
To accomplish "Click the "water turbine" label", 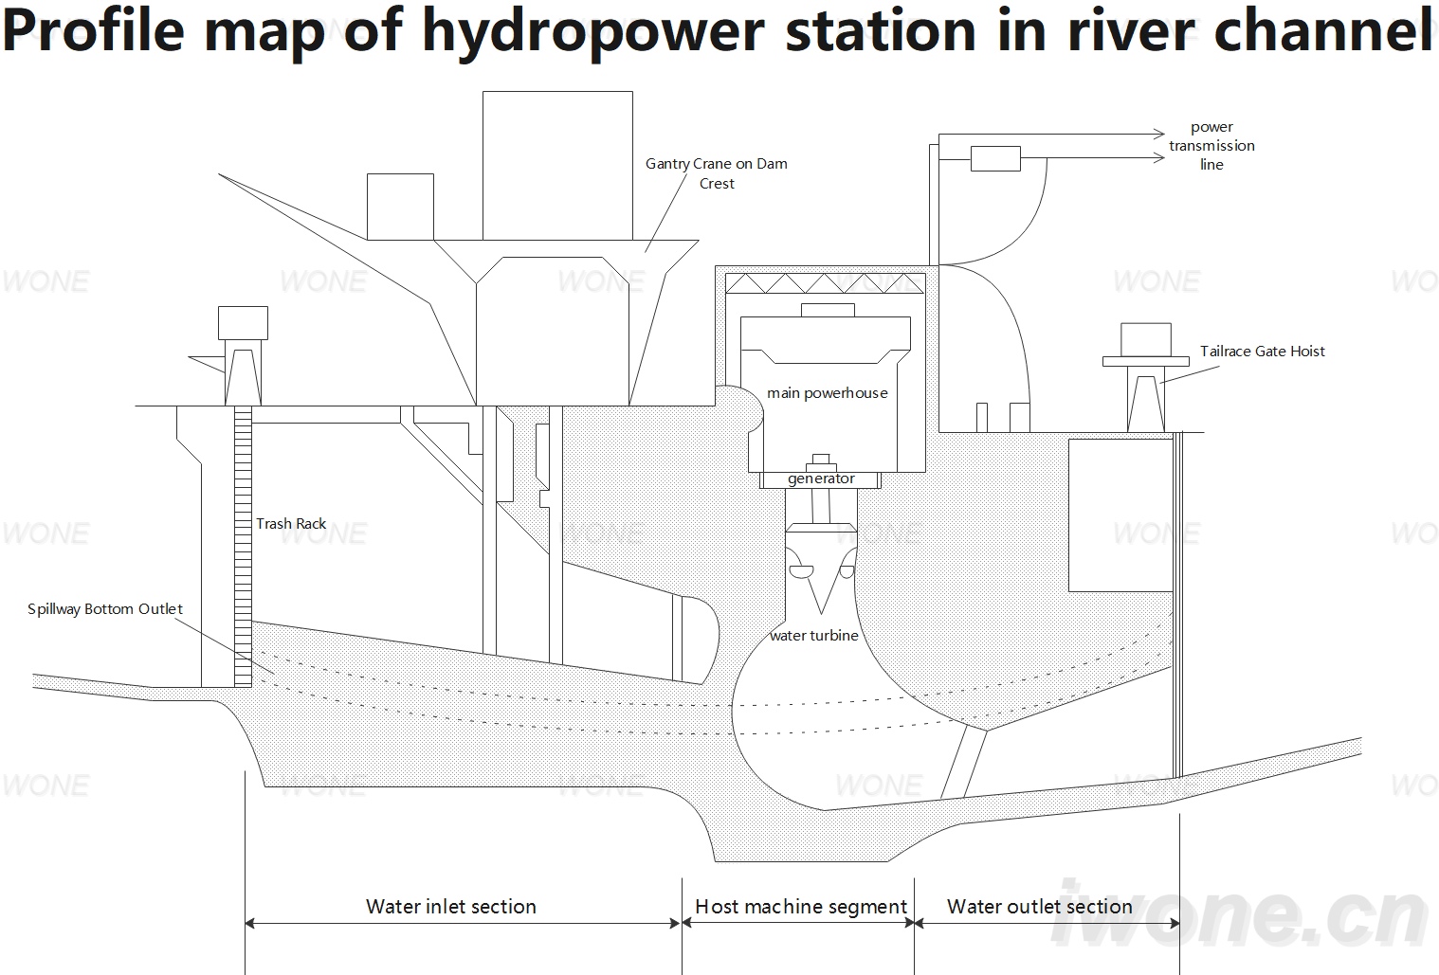I will (x=814, y=636).
